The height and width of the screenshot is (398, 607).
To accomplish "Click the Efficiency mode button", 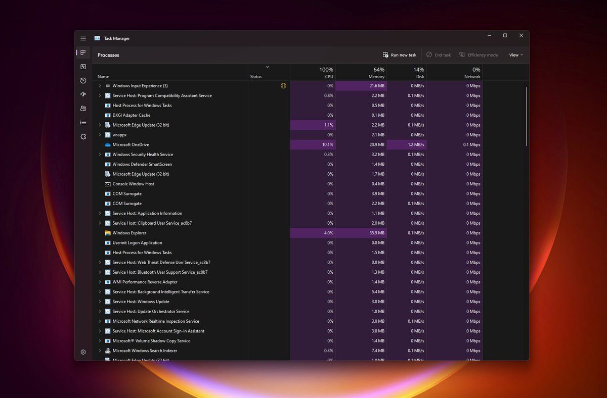I will (479, 55).
